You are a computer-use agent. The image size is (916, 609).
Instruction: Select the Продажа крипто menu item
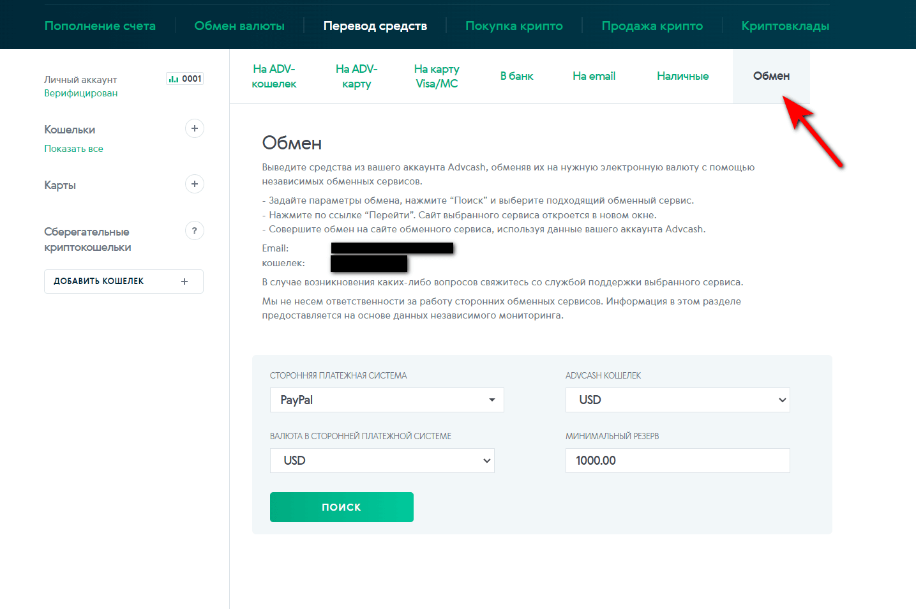tap(652, 26)
